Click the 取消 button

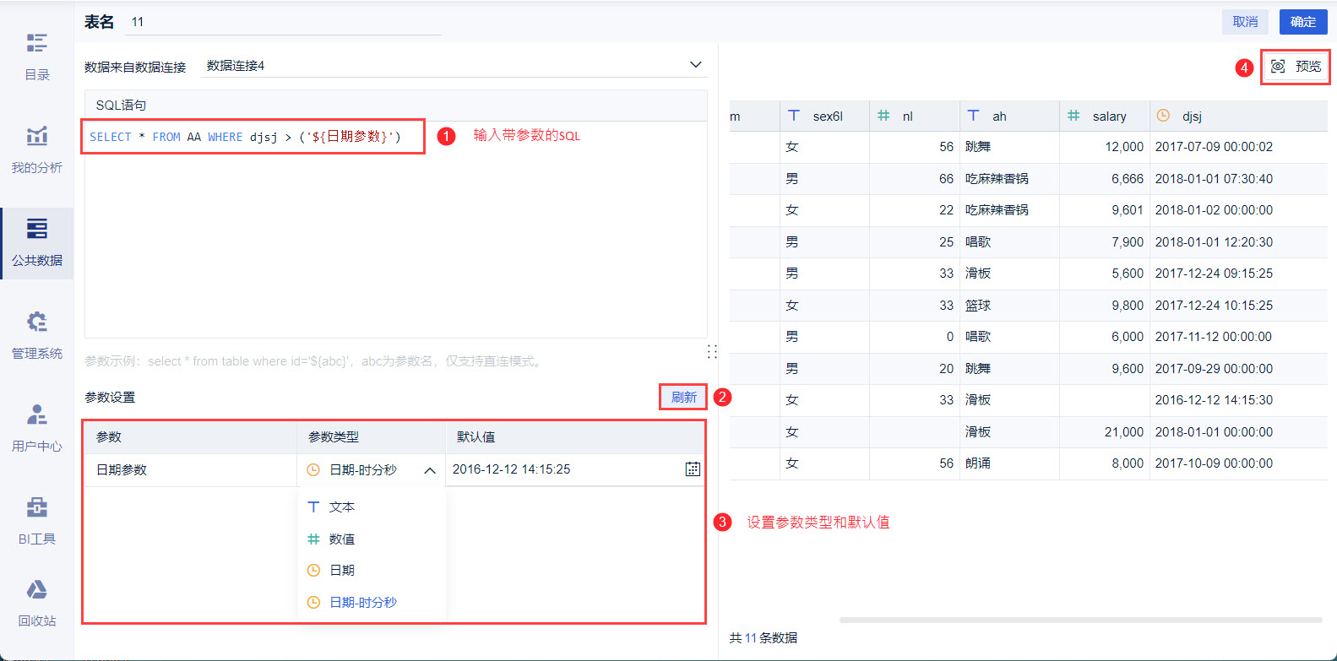1245,22
